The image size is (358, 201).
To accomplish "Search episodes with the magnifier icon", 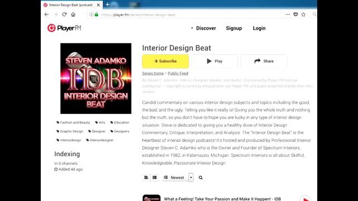I will (200, 178).
